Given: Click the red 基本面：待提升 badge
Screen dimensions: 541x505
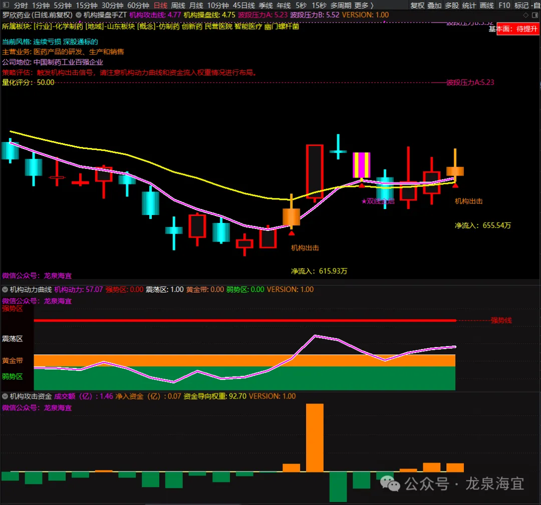Looking at the screenshot, I should click(517, 29).
